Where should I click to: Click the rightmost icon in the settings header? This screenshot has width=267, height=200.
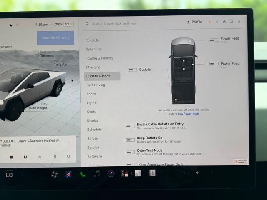pos(239,21)
